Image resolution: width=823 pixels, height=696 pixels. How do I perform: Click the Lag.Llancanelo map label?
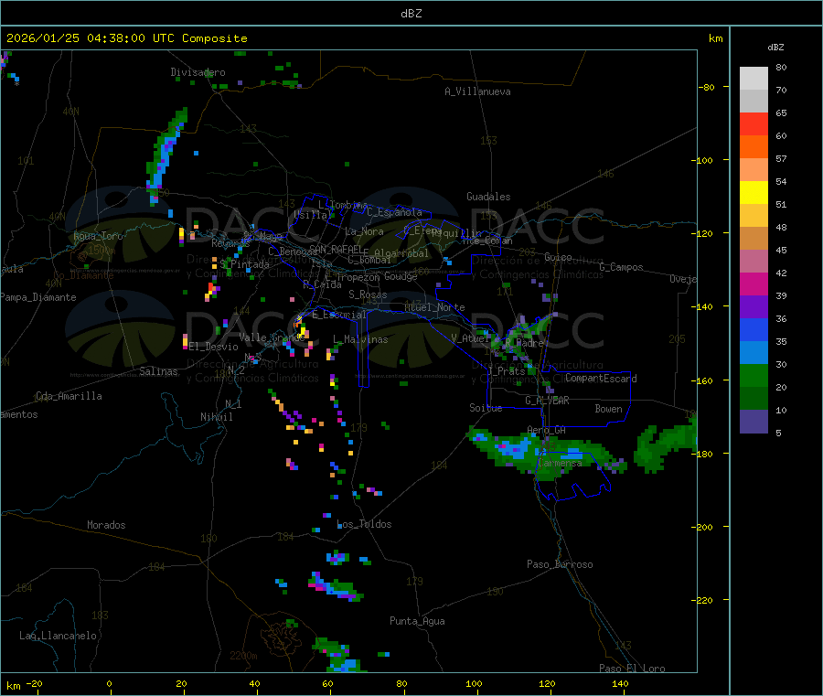(59, 636)
